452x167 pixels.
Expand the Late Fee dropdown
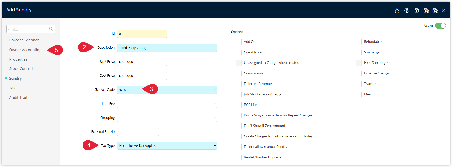(x=167, y=104)
